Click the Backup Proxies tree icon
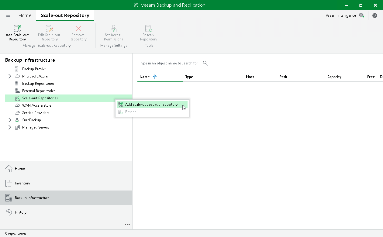The image size is (383, 237). (x=16, y=69)
